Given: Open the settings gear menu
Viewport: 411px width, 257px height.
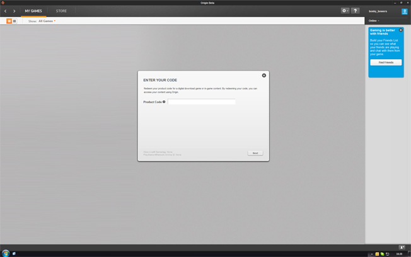Looking at the screenshot, I should [x=345, y=11].
